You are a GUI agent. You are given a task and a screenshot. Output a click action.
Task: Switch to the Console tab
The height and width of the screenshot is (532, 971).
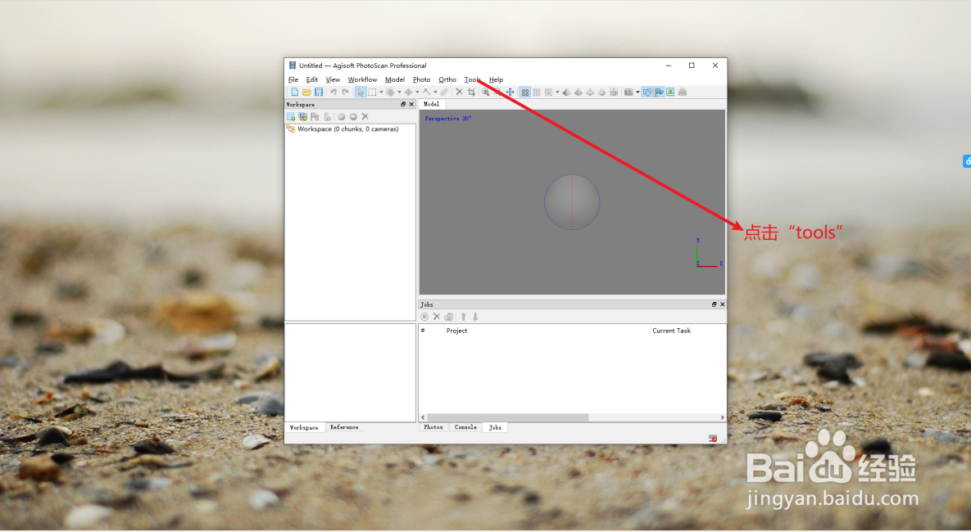[465, 427]
